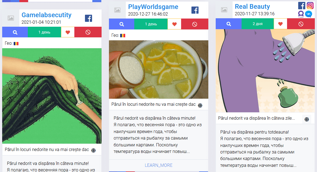Block the Real Beauty ad with ban icon
Viewport: 317px width, 172px height.
click(x=301, y=24)
